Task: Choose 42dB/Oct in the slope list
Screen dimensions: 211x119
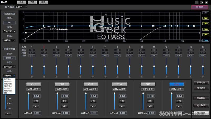Action: 9,91
